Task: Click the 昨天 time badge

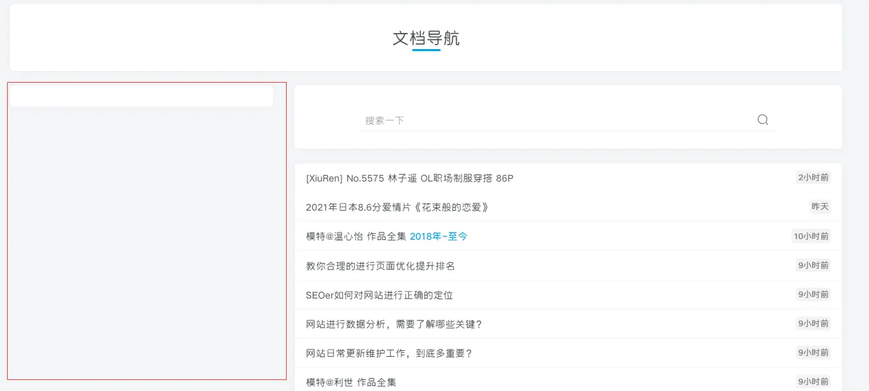Action: 820,207
